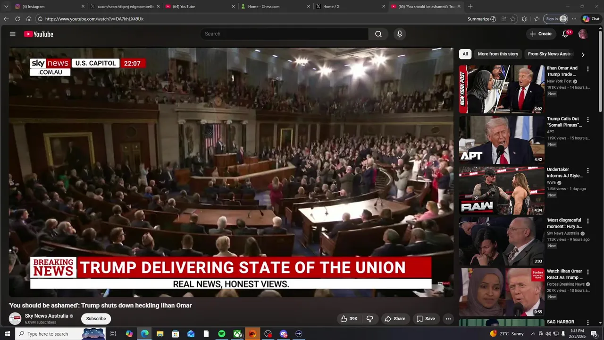604x340 pixels.
Task: Open browser extensions puzzle icon
Action: pyautogui.click(x=524, y=19)
